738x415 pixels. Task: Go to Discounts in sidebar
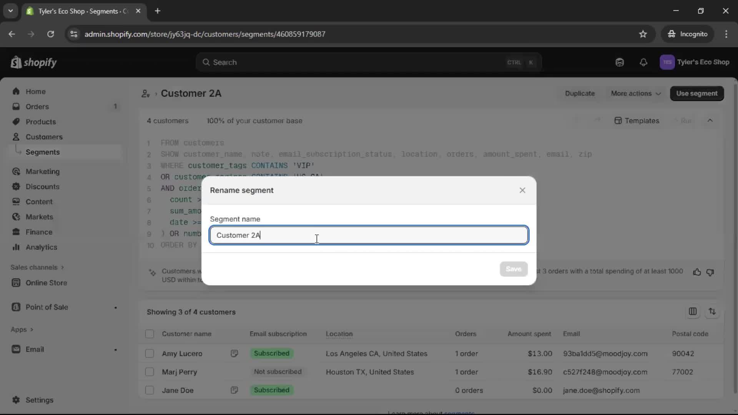42,187
